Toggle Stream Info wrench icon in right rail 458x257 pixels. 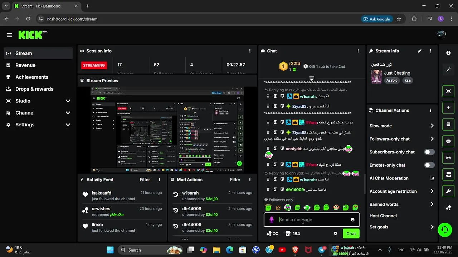[x=448, y=191]
